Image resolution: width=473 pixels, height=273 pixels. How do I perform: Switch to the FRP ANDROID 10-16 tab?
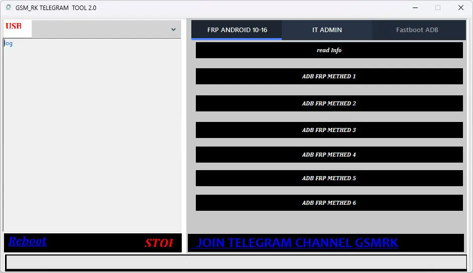click(x=237, y=30)
